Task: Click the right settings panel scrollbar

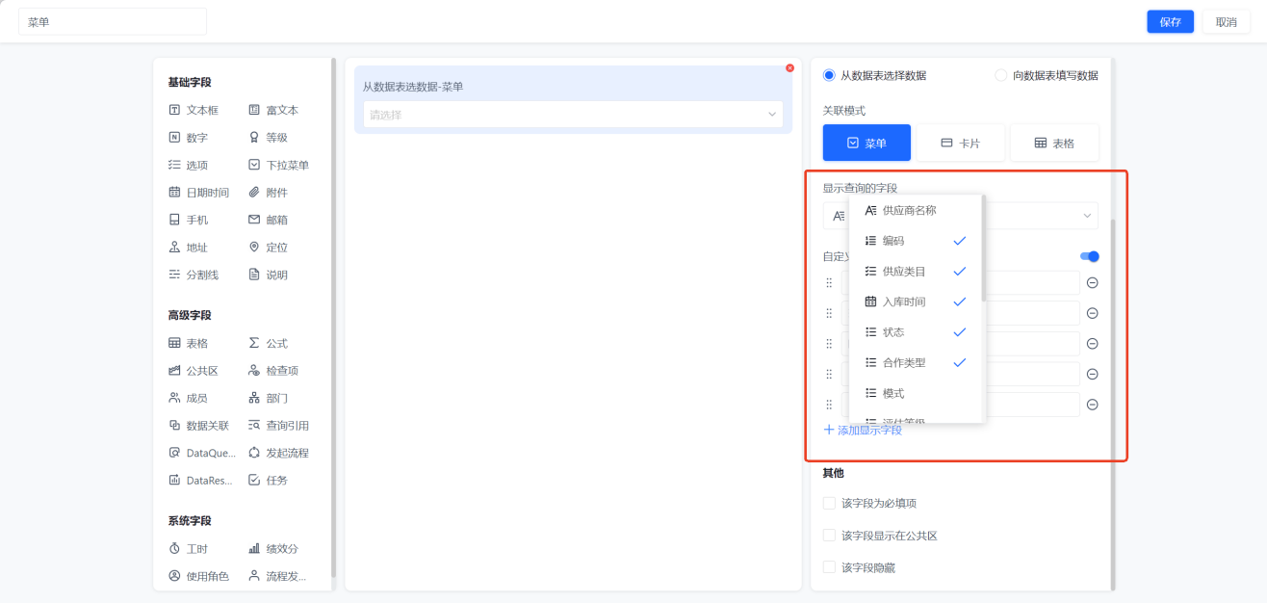Action: (1113, 403)
